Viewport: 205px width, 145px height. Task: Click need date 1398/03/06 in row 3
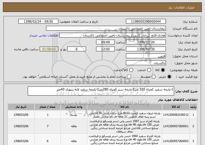(21, 141)
